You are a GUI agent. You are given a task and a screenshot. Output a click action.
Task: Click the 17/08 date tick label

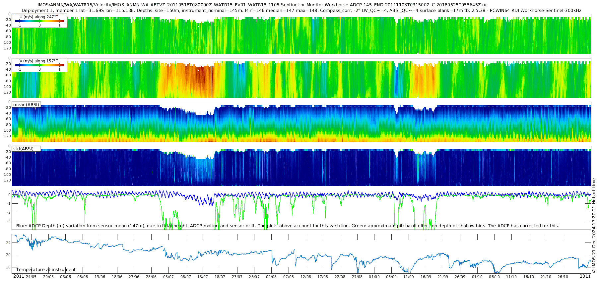tap(323, 277)
